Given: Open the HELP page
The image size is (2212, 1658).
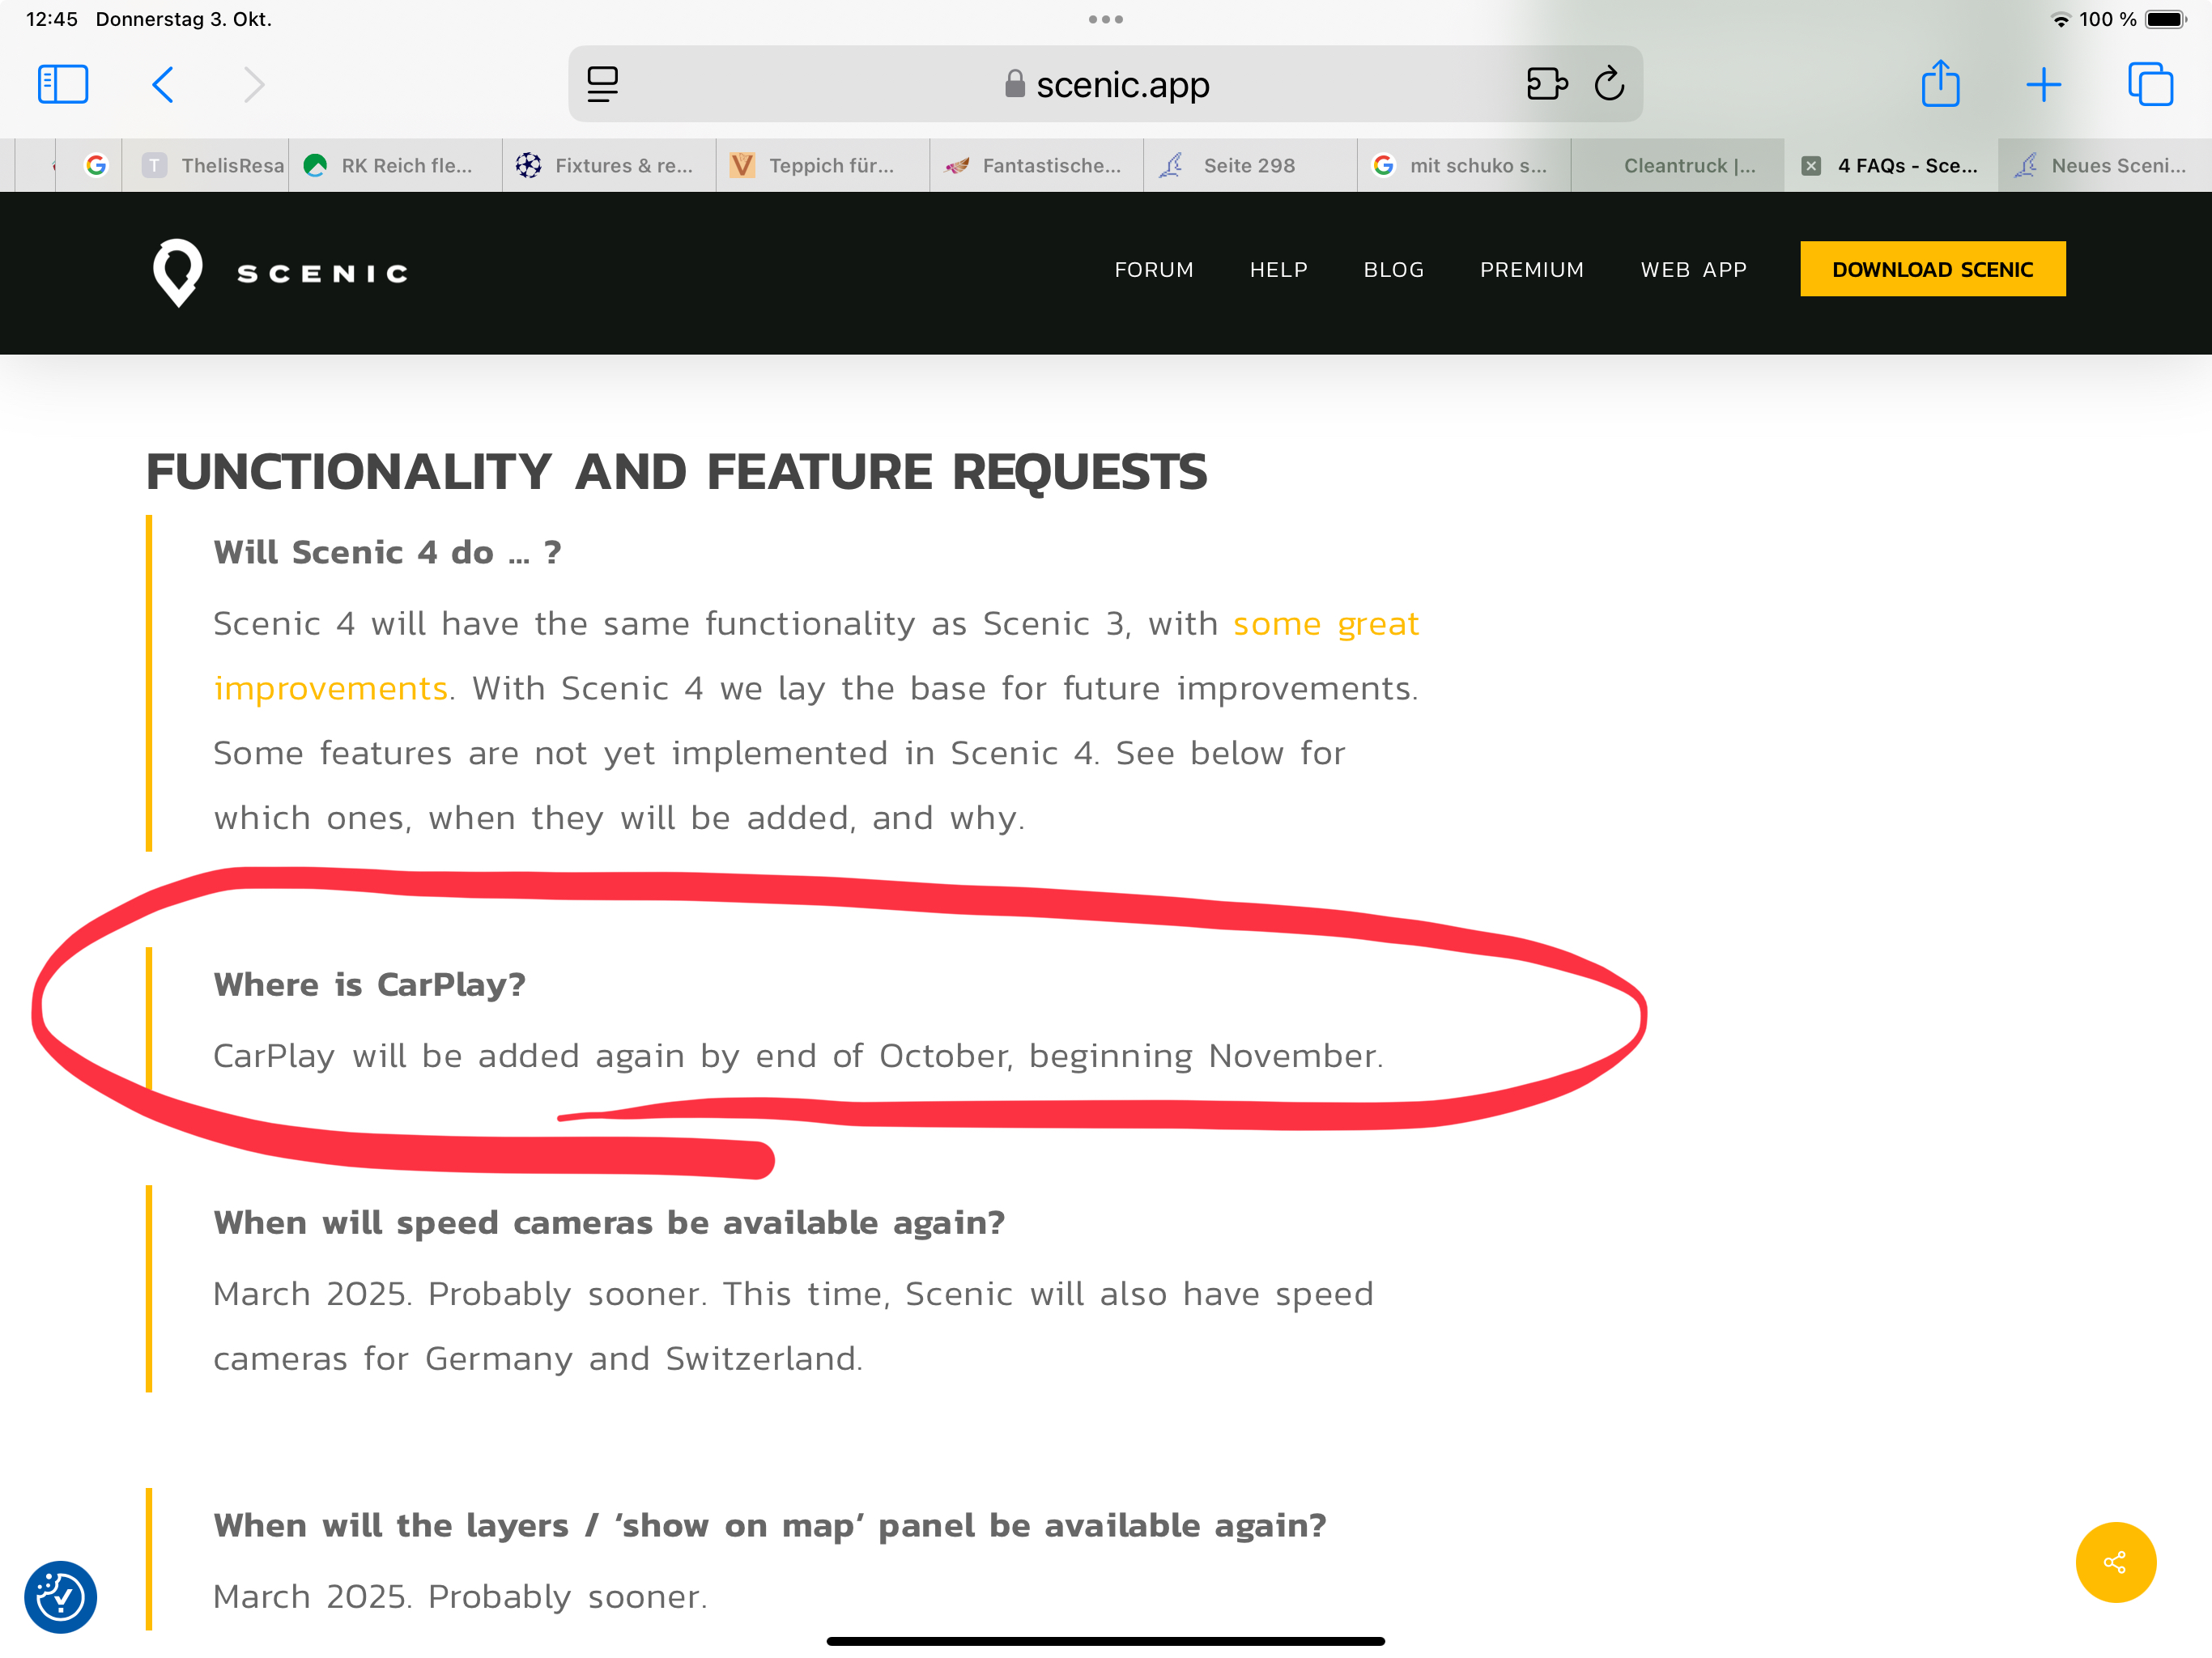Looking at the screenshot, I should [x=1278, y=269].
